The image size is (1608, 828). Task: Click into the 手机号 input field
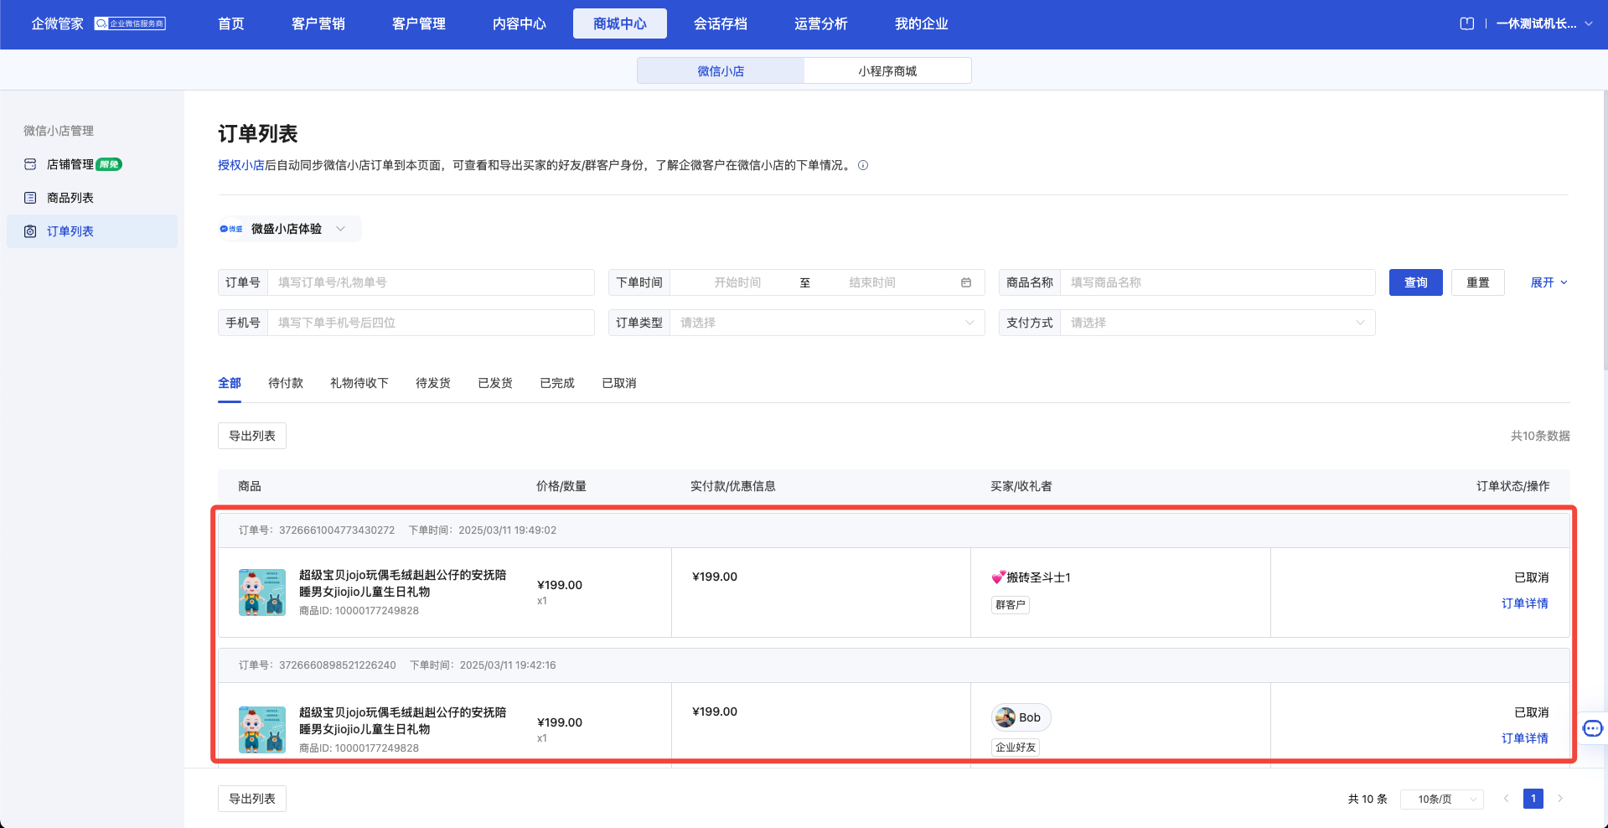point(431,323)
